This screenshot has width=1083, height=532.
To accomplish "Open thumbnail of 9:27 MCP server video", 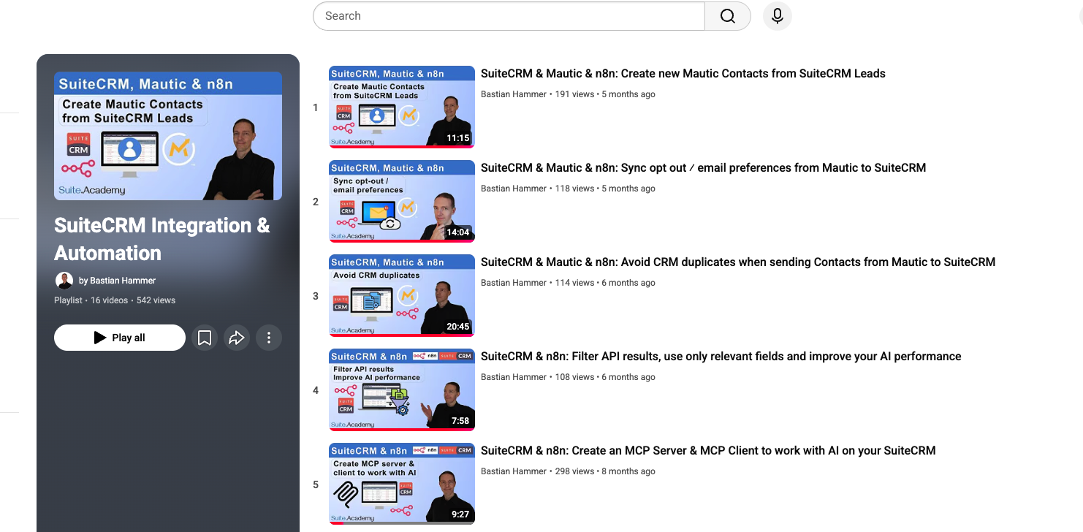I will point(402,484).
